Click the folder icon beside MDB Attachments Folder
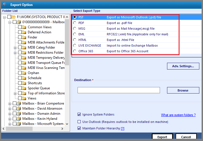This screenshot has height=141, width=203. tap(24, 42)
